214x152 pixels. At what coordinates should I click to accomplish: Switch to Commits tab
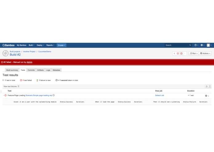pos(31,70)
